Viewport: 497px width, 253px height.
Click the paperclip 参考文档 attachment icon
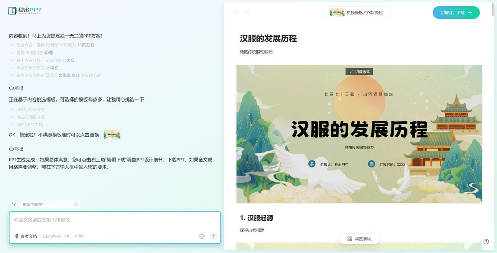(17, 236)
